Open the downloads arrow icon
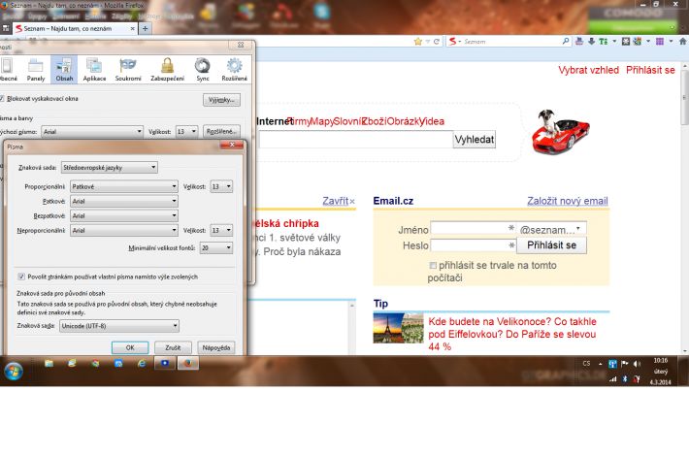 tap(591, 41)
